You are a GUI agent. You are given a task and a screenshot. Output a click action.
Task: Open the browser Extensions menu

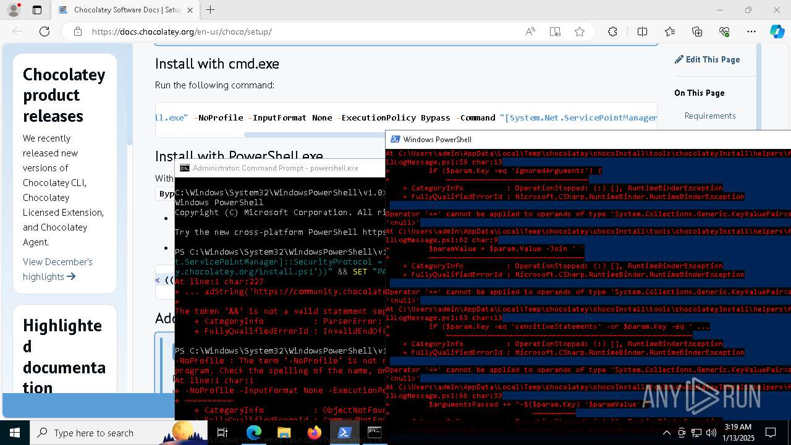tap(612, 32)
